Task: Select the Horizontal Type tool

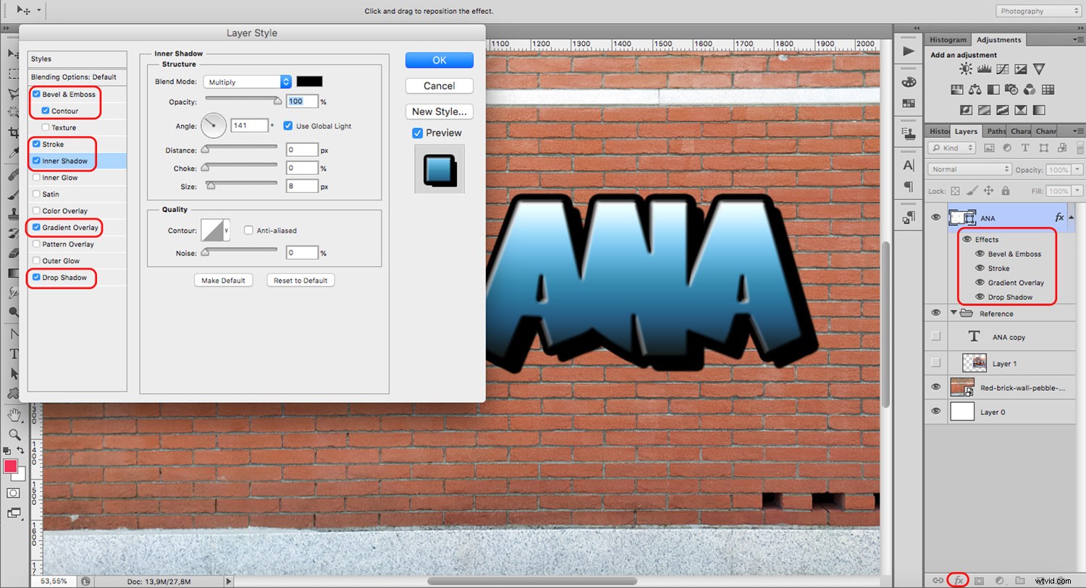Action: click(x=13, y=354)
